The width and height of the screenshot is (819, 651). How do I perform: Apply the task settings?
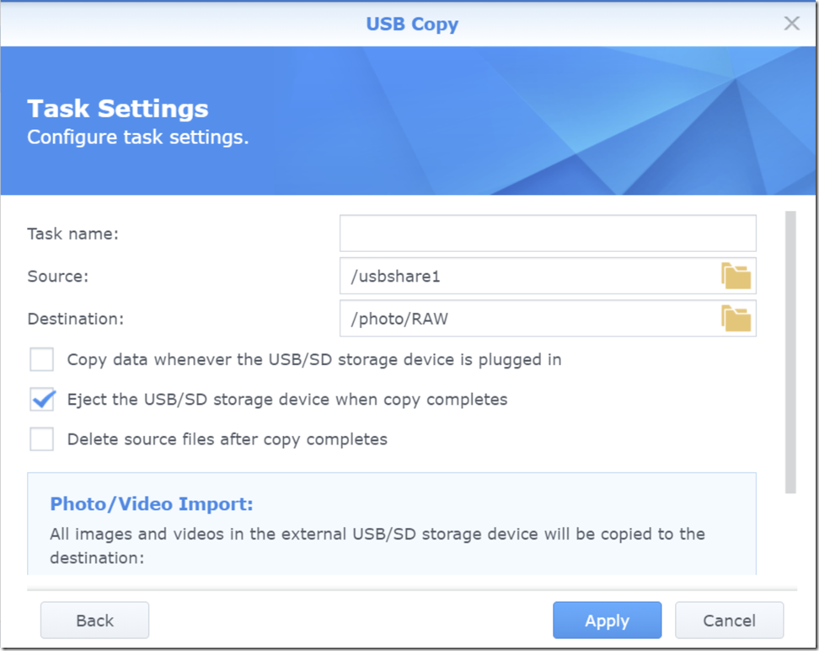pos(607,620)
